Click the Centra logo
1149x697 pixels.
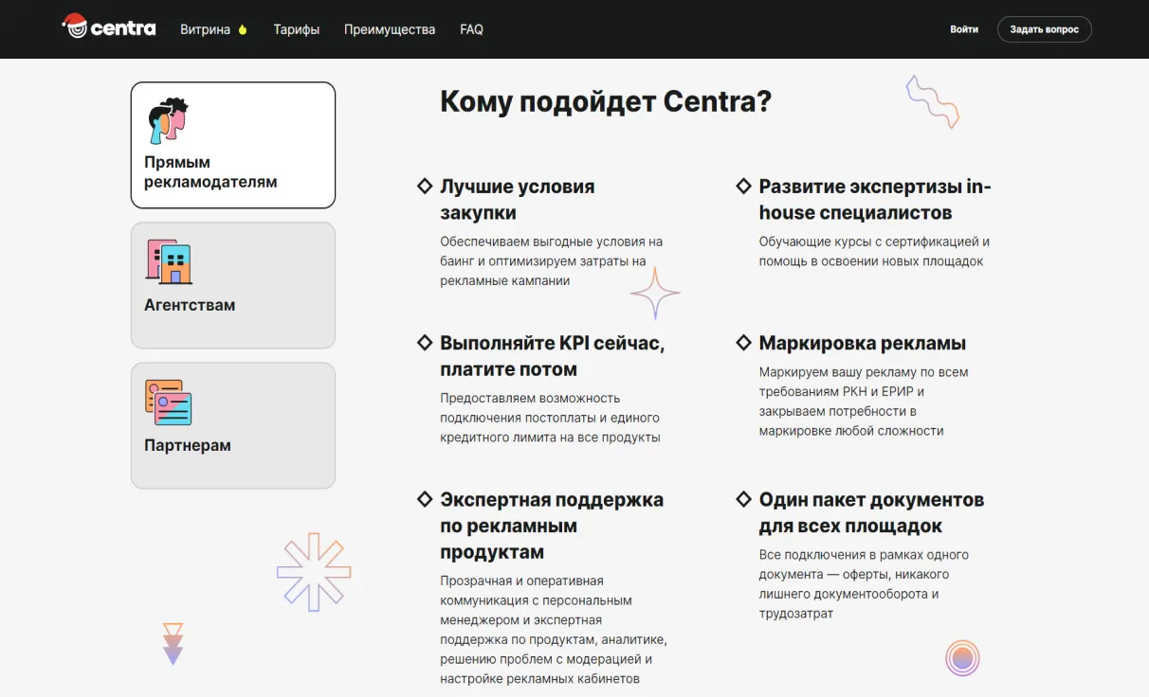[x=108, y=27]
